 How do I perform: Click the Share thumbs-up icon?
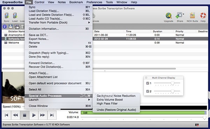(179, 15)
